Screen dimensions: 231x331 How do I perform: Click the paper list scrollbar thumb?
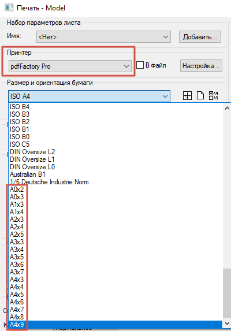(x=227, y=293)
